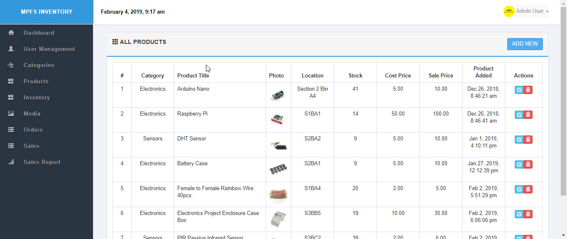Click the User Management person icon
The width and height of the screenshot is (567, 239).
pyautogui.click(x=11, y=49)
